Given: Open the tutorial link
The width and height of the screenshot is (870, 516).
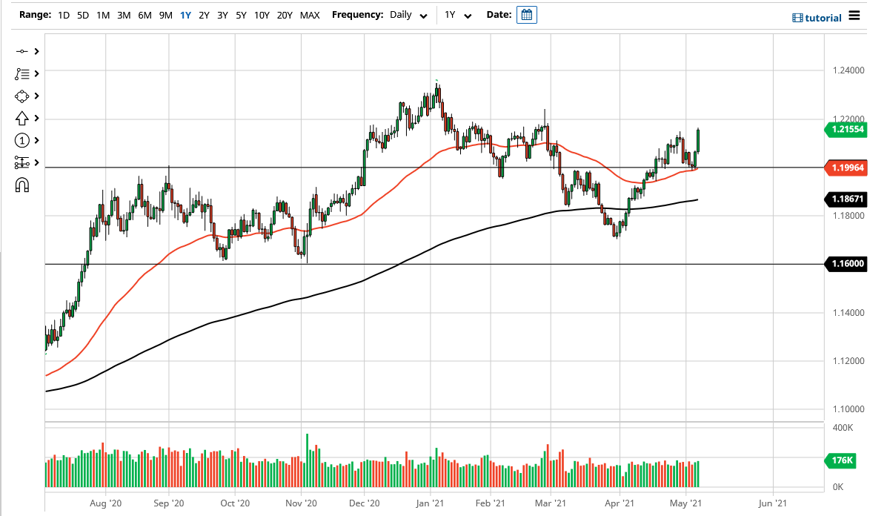Looking at the screenshot, I should tap(817, 18).
